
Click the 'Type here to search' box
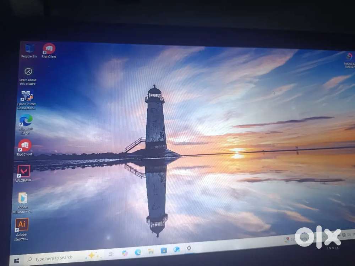point(54,258)
